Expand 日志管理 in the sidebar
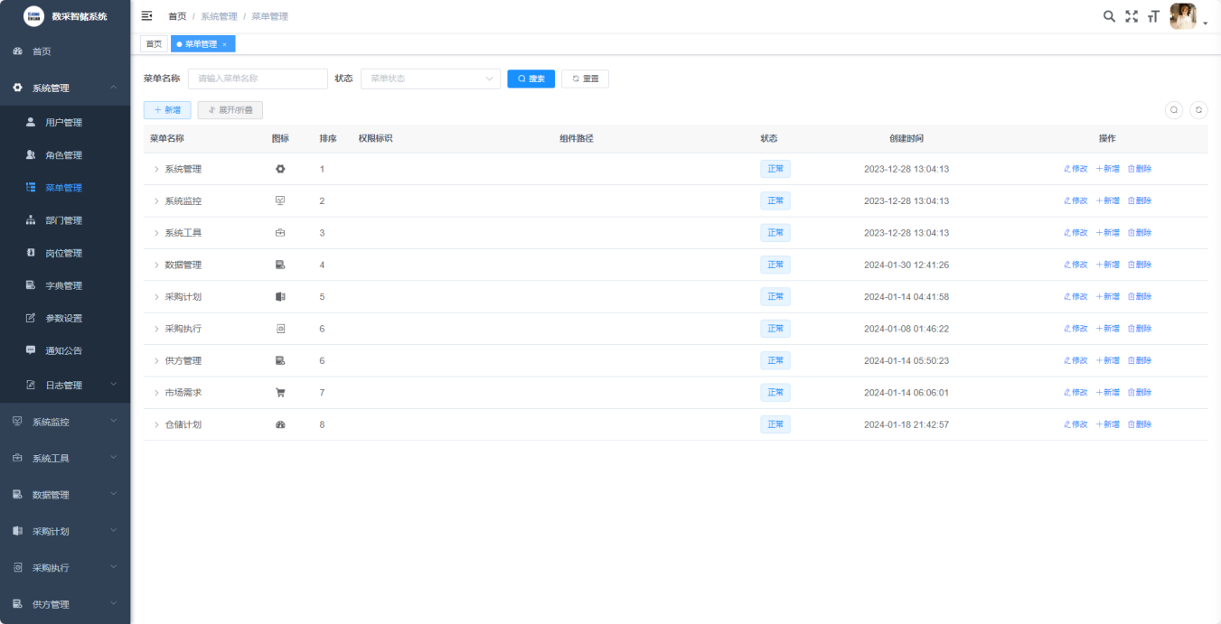The width and height of the screenshot is (1221, 624). tap(65, 385)
